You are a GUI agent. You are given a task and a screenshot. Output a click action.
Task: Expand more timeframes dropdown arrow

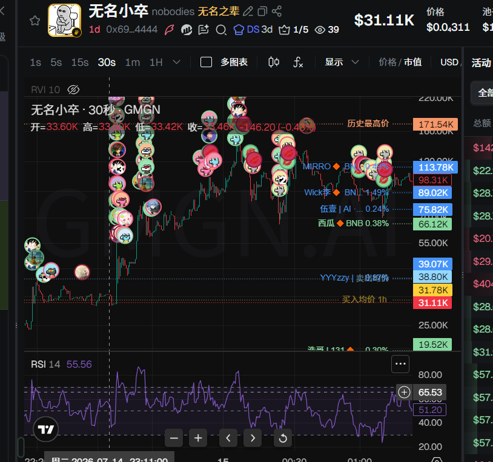click(177, 62)
